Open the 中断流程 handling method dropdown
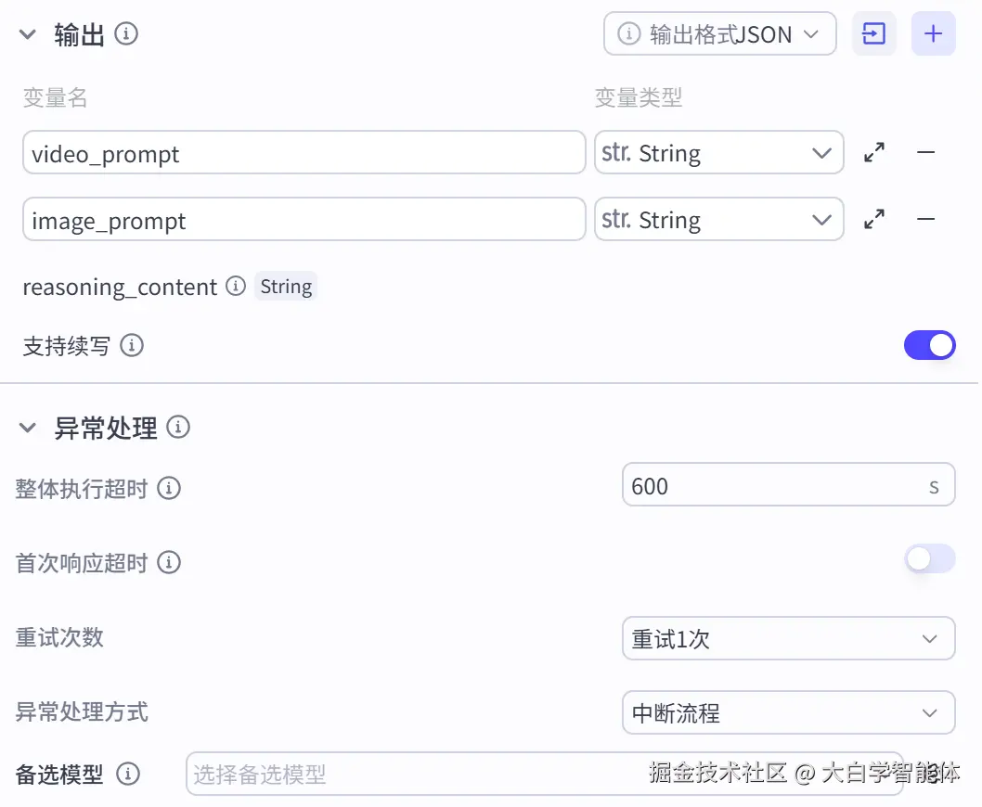 pyautogui.click(x=787, y=712)
